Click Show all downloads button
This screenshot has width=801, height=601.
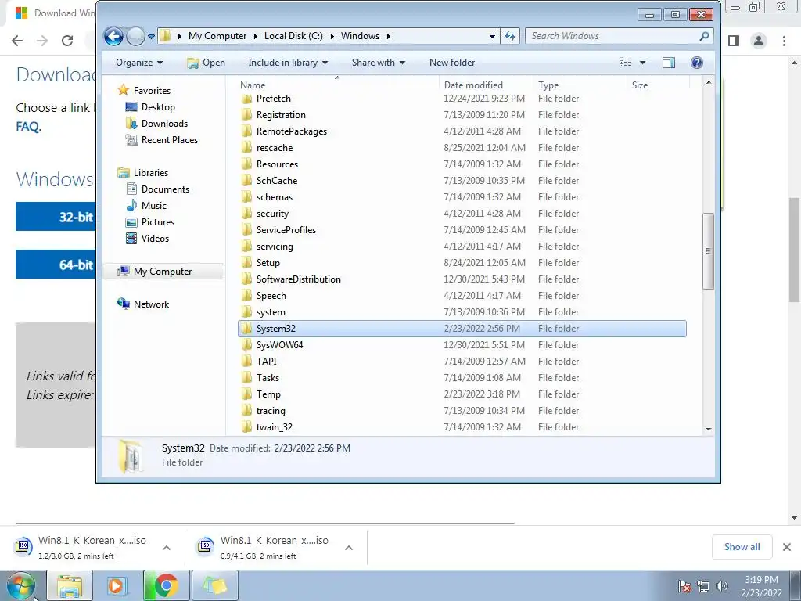pyautogui.click(x=742, y=547)
